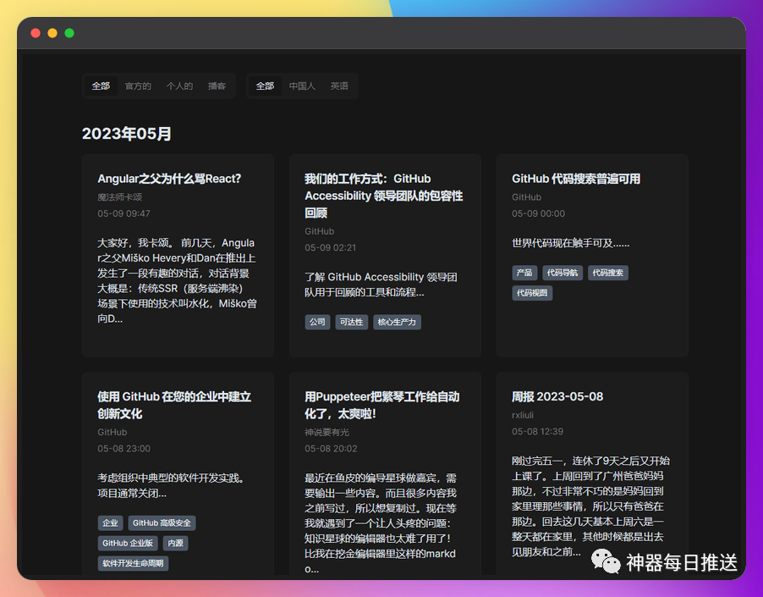This screenshot has height=597, width=763.
Task: Switch to the 官方的 filter tab
Action: tap(138, 86)
